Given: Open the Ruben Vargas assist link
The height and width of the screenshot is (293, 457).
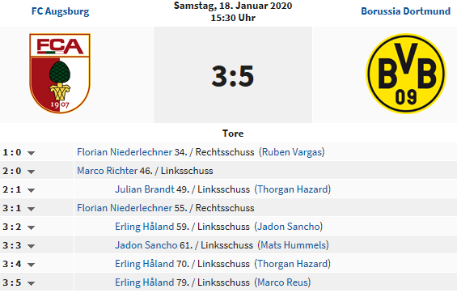Looking at the screenshot, I should [x=292, y=152].
